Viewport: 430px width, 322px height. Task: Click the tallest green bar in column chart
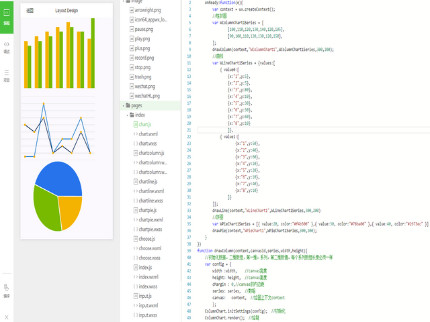[93, 53]
